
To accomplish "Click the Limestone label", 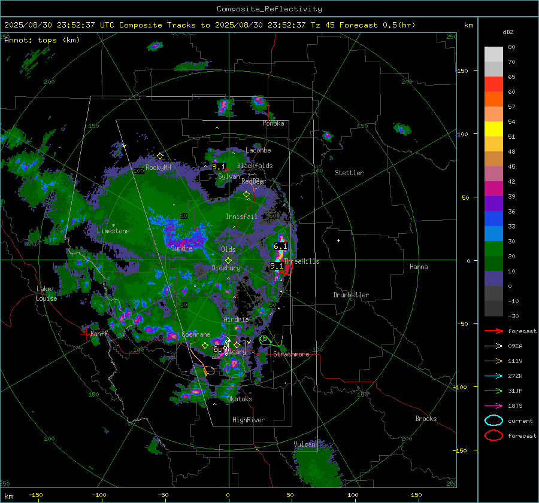I will coord(113,231).
